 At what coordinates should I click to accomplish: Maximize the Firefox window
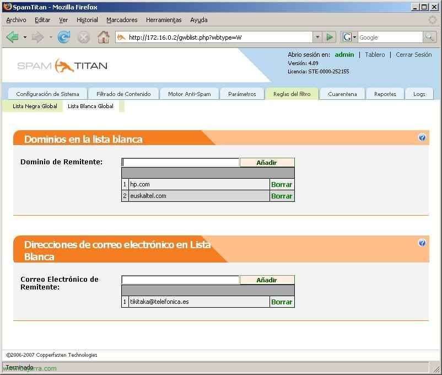tap(424, 7)
